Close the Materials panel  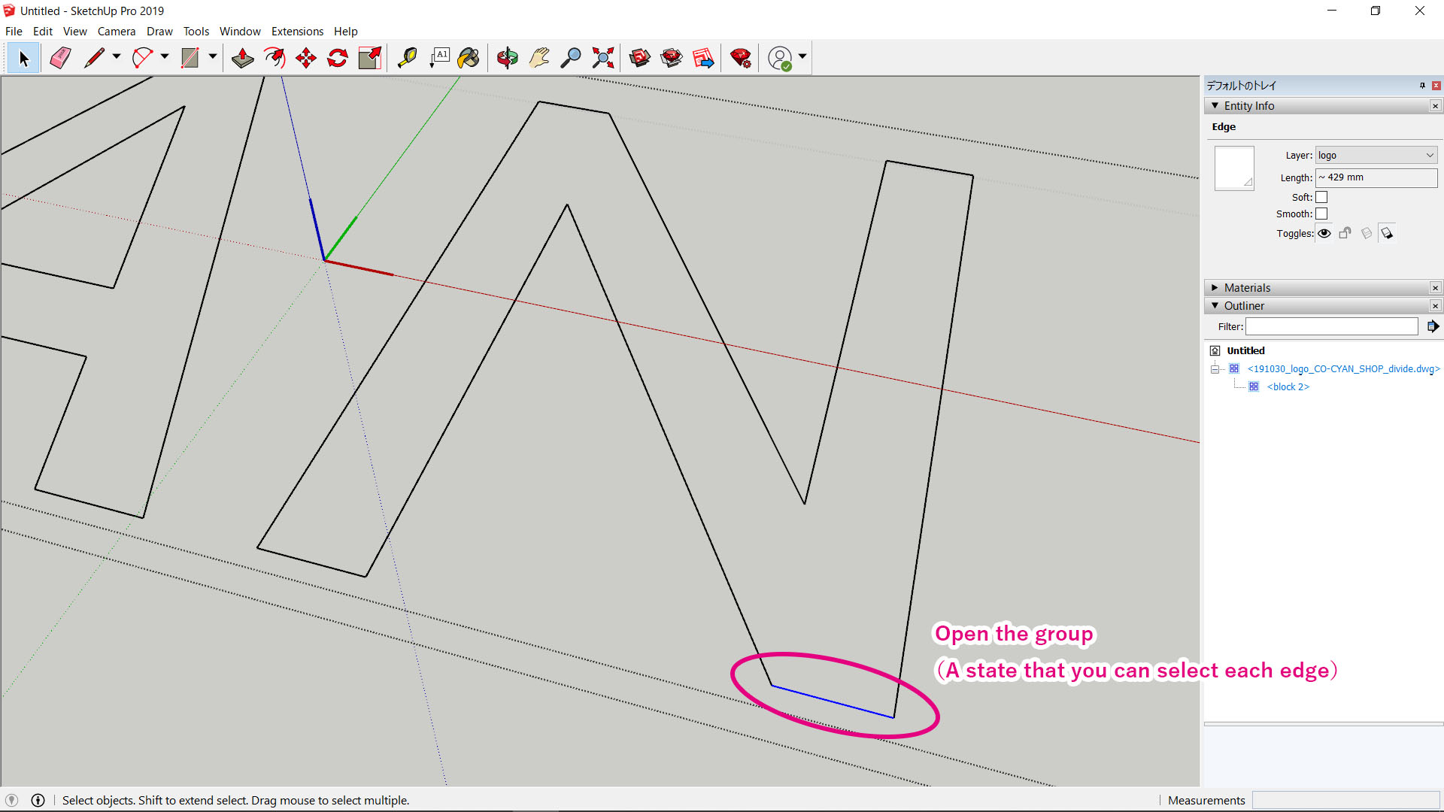[x=1435, y=288]
